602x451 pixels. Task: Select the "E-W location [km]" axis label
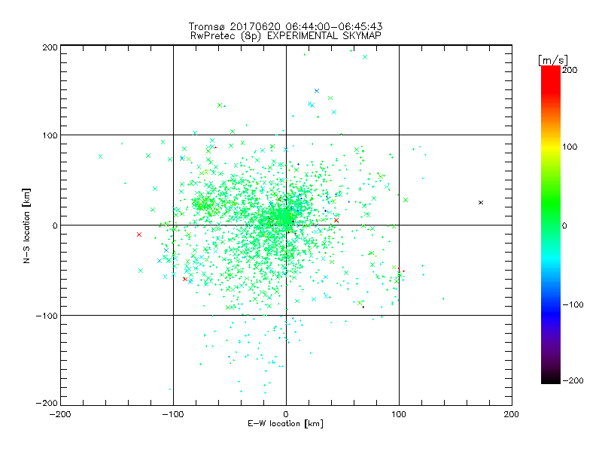tap(285, 424)
